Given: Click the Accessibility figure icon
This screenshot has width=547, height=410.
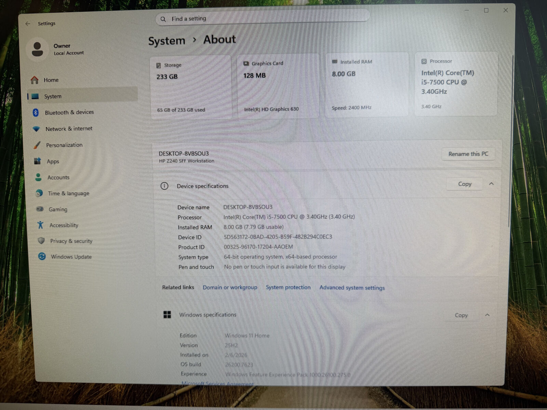Looking at the screenshot, I should click(x=40, y=225).
